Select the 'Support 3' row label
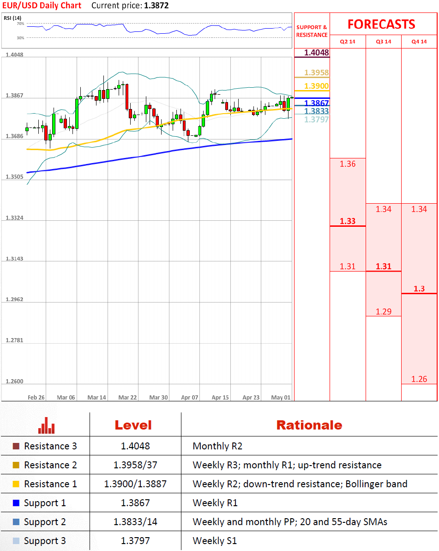Image resolution: width=439 pixels, height=551 pixels. (x=45, y=541)
